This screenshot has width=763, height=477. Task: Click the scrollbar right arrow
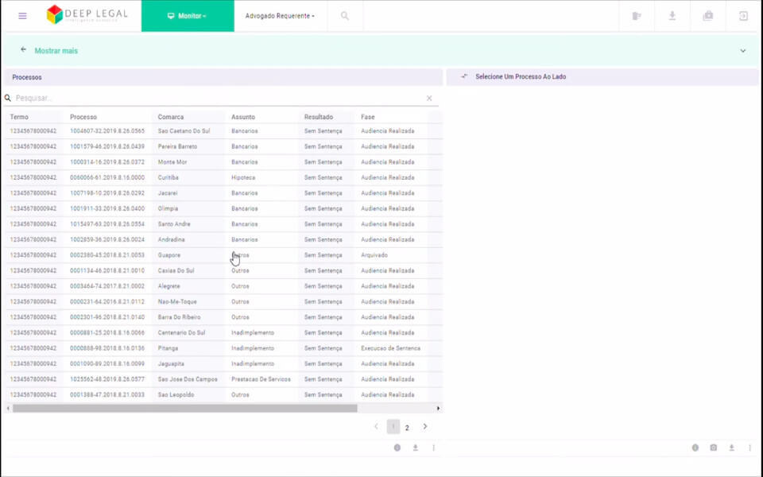(x=438, y=409)
